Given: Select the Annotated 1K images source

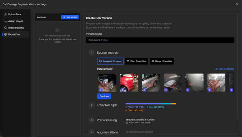Looking at the screenshot, I should pyautogui.click(x=110, y=61).
